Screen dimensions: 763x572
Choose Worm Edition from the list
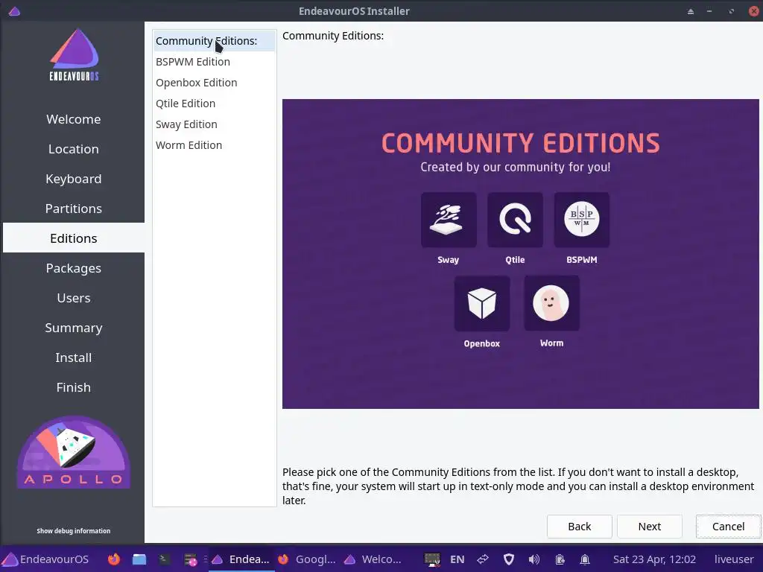pos(214,145)
